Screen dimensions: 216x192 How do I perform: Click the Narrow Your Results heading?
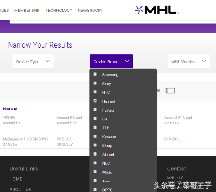tap(40, 45)
